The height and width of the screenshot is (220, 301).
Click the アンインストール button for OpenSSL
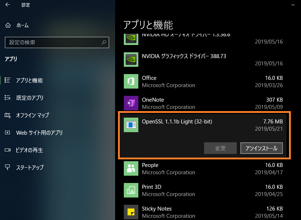pyautogui.click(x=261, y=148)
